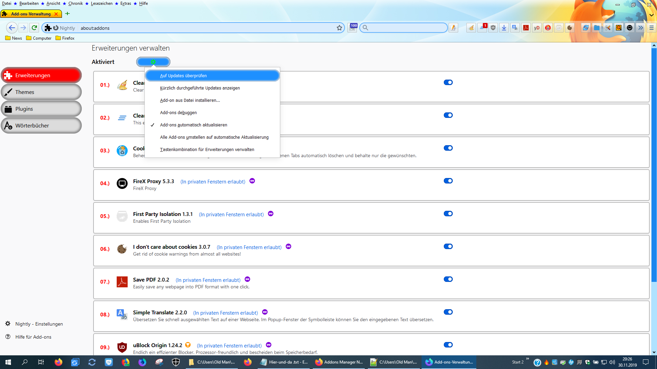Select Auf Updates überprüfen menu entry
The image size is (657, 369).
click(x=183, y=76)
